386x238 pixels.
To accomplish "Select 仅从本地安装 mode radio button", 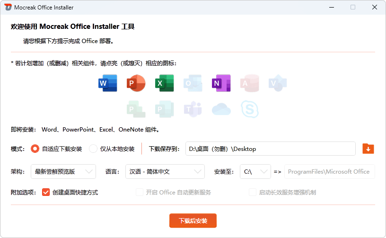I will pos(93,149).
